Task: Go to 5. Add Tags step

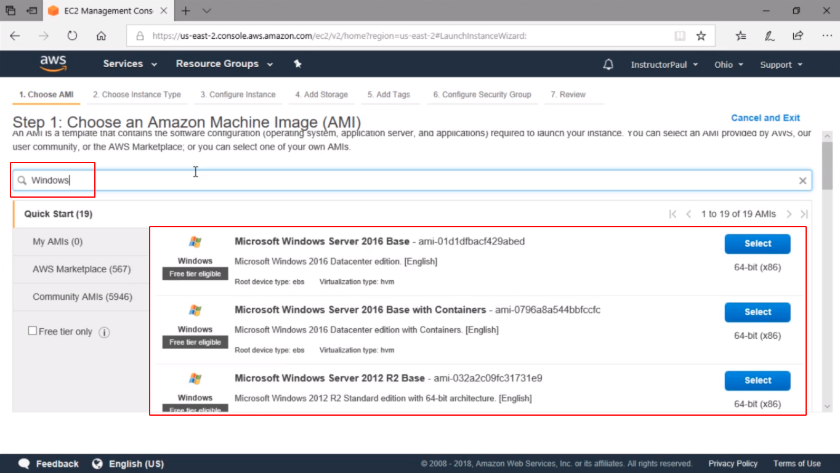Action: (x=389, y=95)
